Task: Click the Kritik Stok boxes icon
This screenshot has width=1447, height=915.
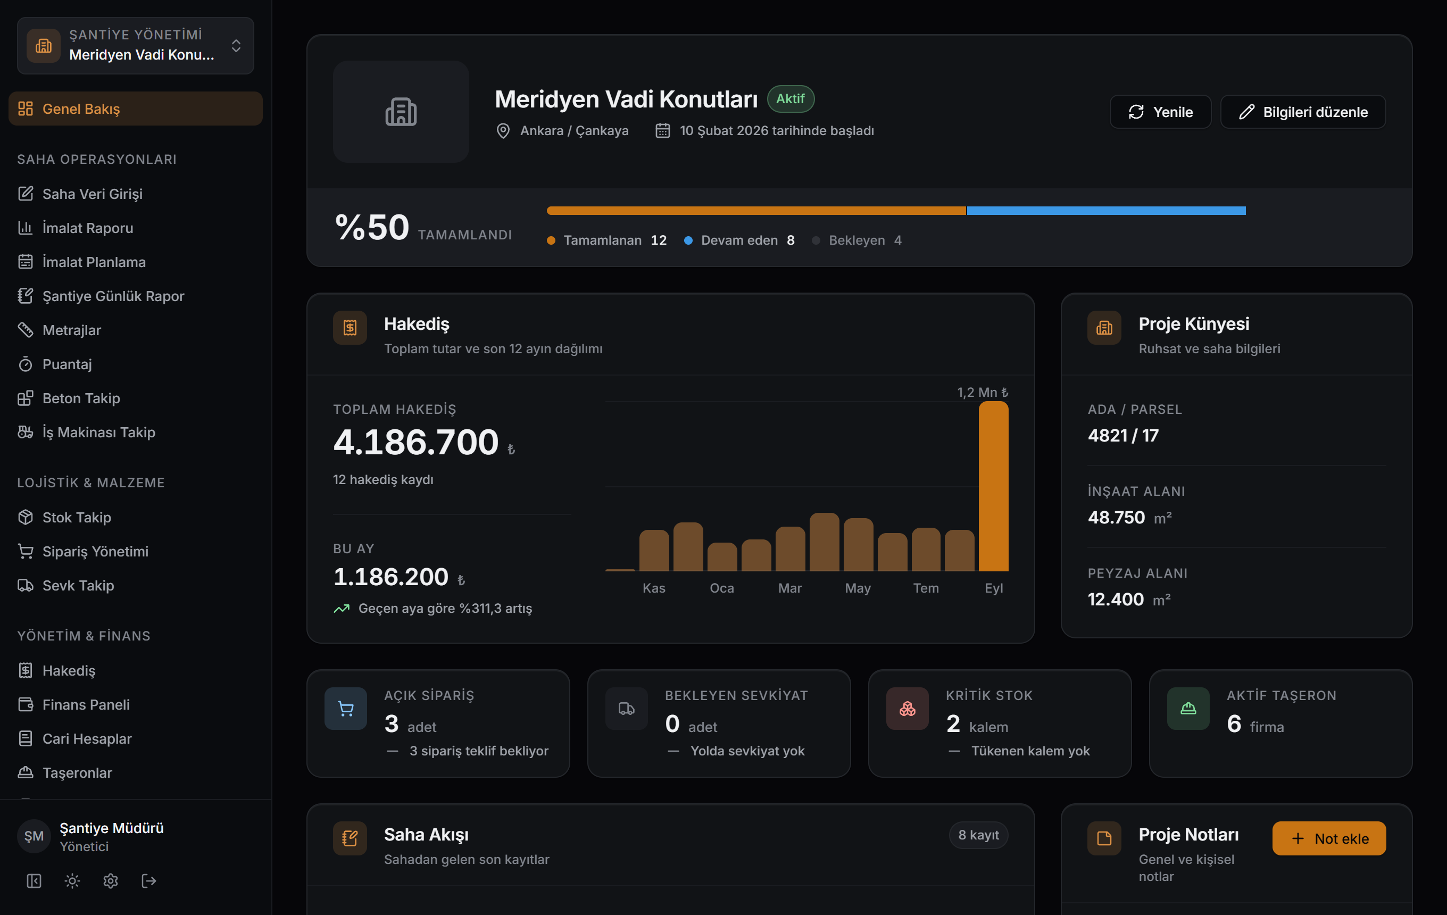Action: pyautogui.click(x=908, y=709)
